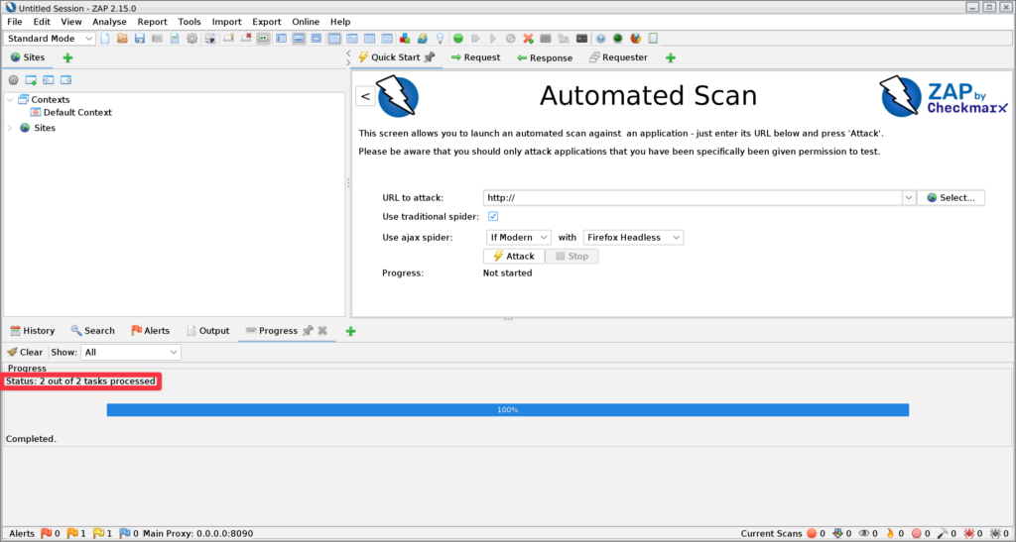
Task: Click the colored blocks add-ons toolbar icon
Action: pos(405,39)
